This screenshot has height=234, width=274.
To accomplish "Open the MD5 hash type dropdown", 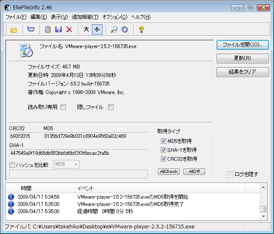I will [66, 165].
